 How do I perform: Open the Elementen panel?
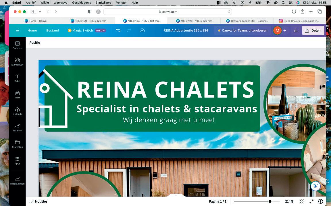17,62
